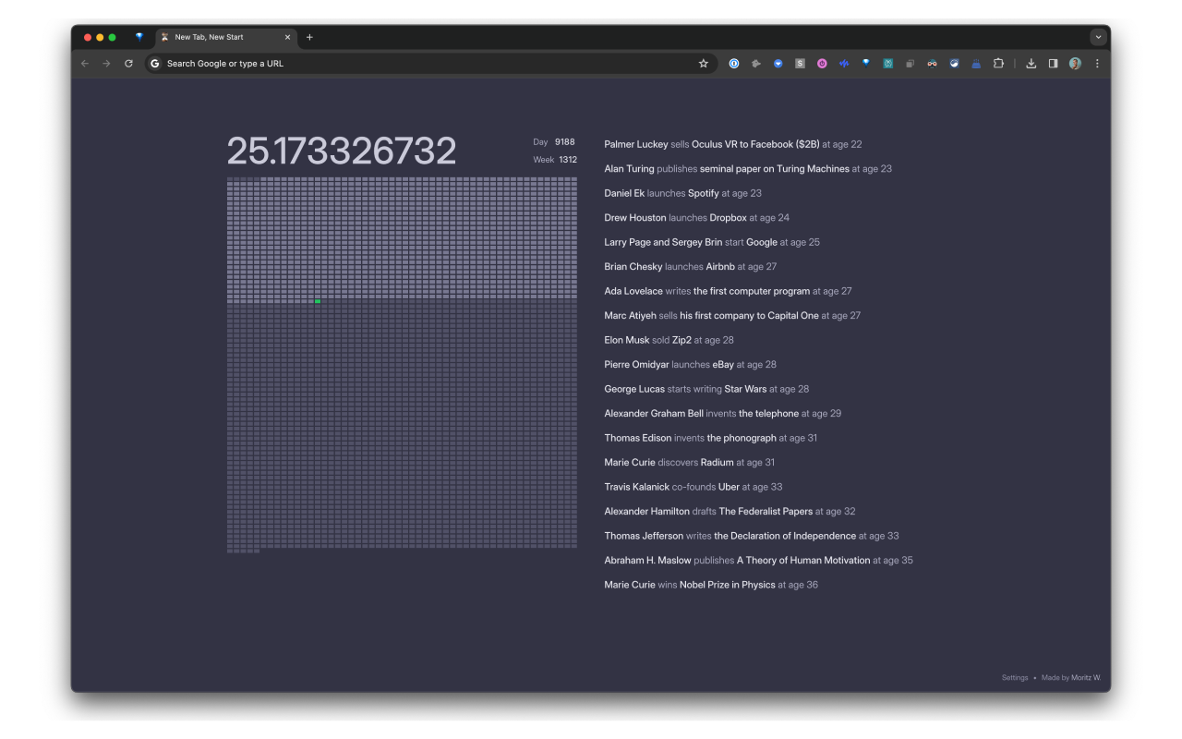Screen dimensions: 1182x739
Task: Click Larry Page and Sergey Brin line
Action: click(x=712, y=242)
